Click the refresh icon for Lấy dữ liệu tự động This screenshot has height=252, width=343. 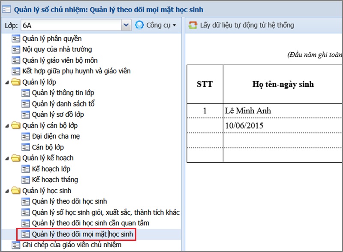tap(193, 25)
